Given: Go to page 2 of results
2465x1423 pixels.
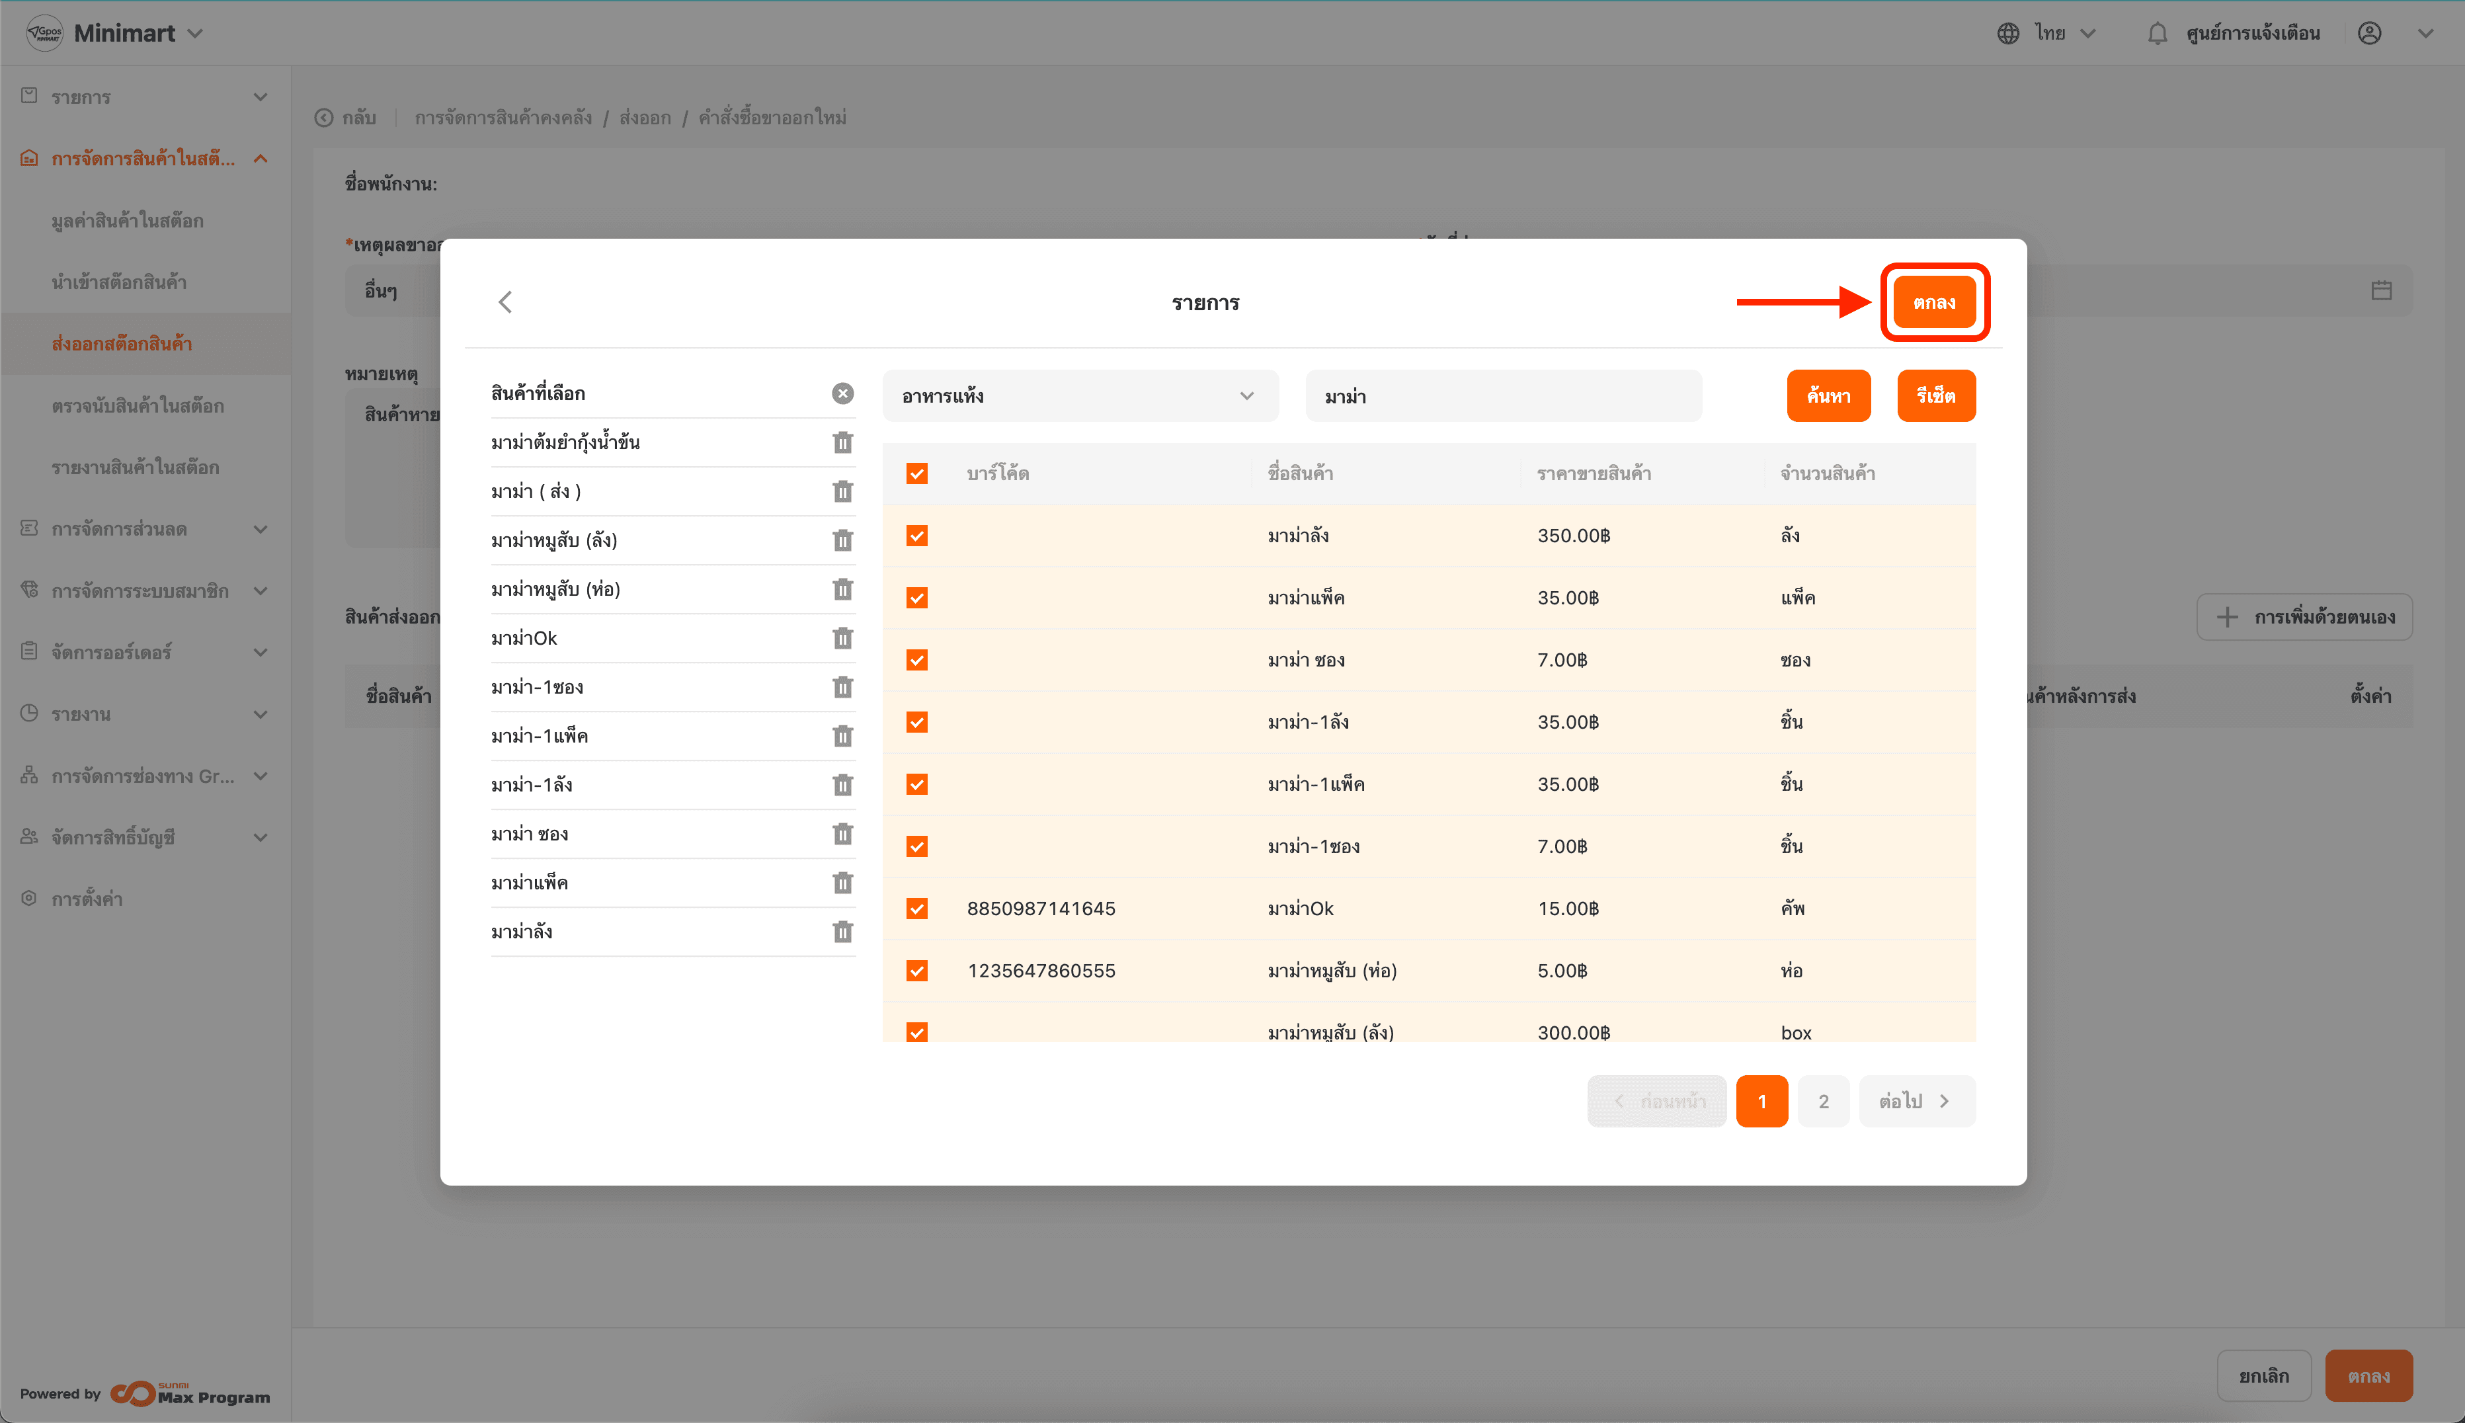Looking at the screenshot, I should click(1823, 1102).
